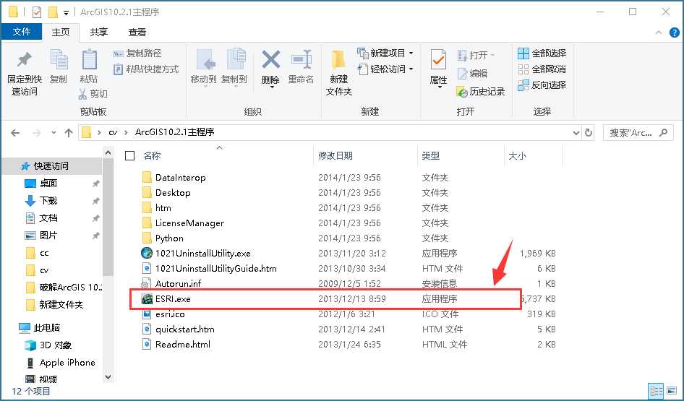The image size is (684, 401).
Task: Sort by the Type (类型) column
Action: (430, 155)
